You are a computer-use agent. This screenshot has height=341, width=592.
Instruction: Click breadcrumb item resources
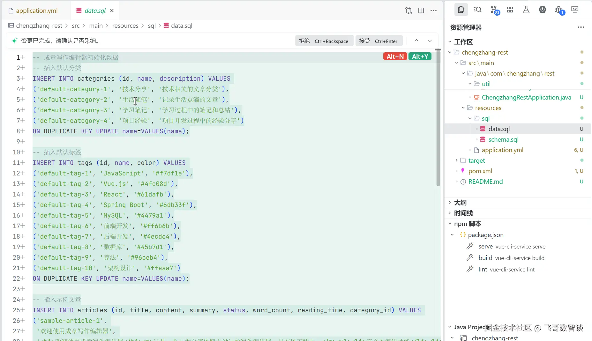pyautogui.click(x=125, y=26)
